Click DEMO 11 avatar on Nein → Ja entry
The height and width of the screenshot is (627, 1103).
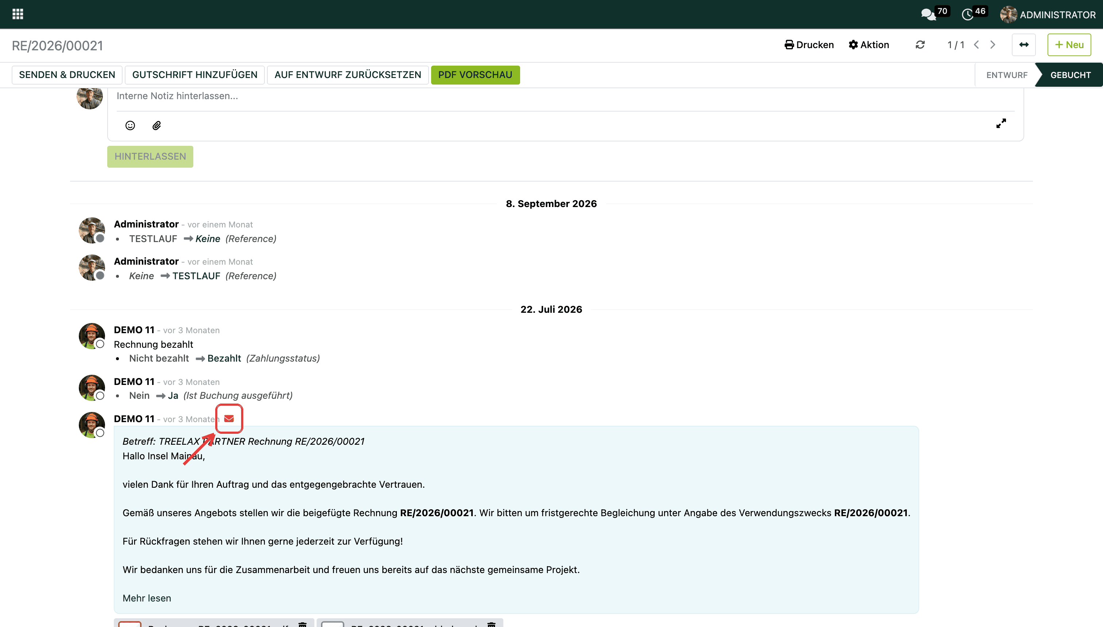92,388
